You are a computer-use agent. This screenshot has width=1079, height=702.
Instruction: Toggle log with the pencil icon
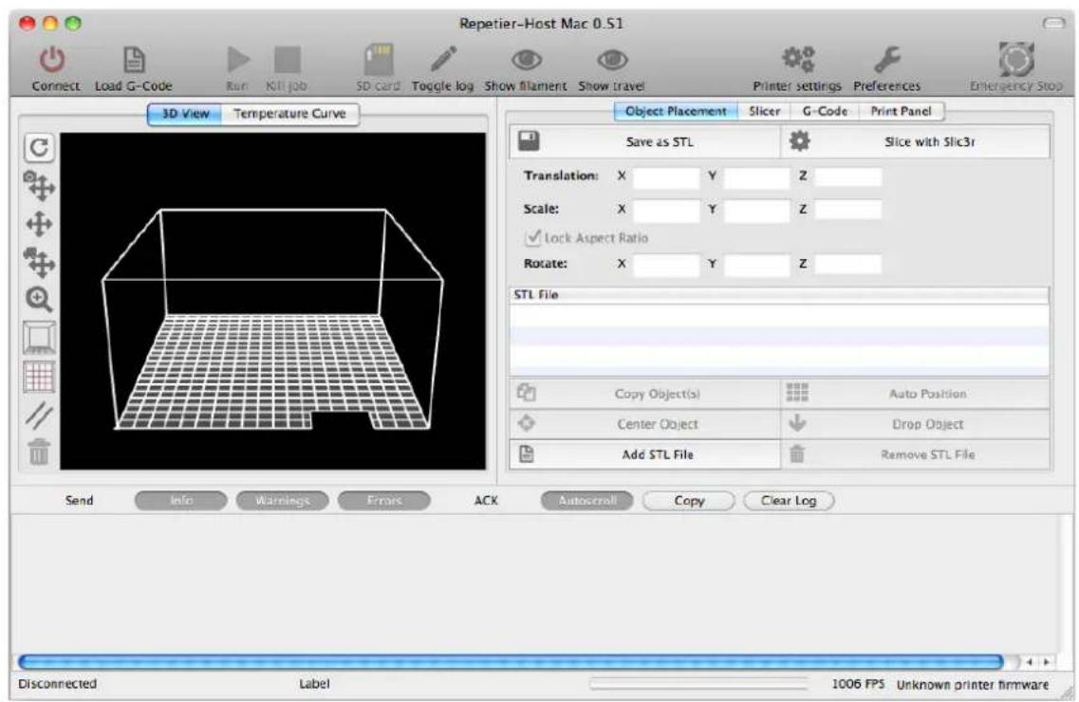tap(443, 59)
